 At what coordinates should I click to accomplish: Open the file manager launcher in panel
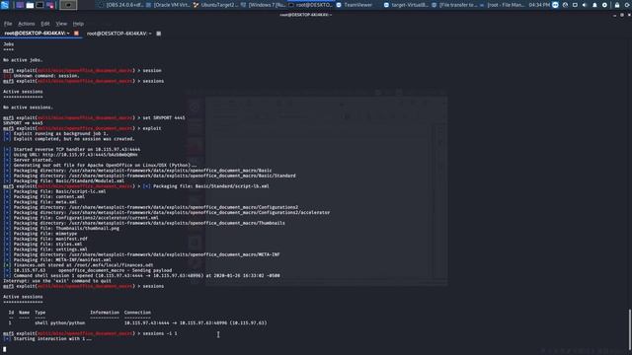click(30, 5)
